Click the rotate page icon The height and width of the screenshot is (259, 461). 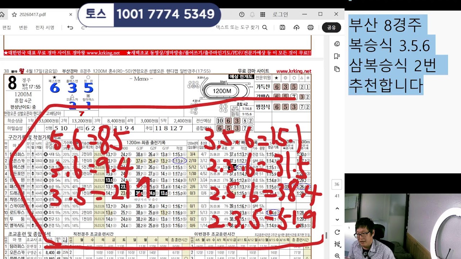(x=337, y=232)
